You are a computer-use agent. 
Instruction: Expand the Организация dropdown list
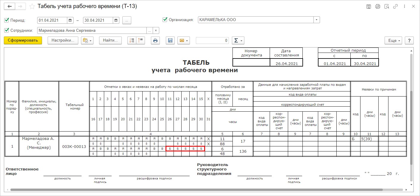[317, 20]
